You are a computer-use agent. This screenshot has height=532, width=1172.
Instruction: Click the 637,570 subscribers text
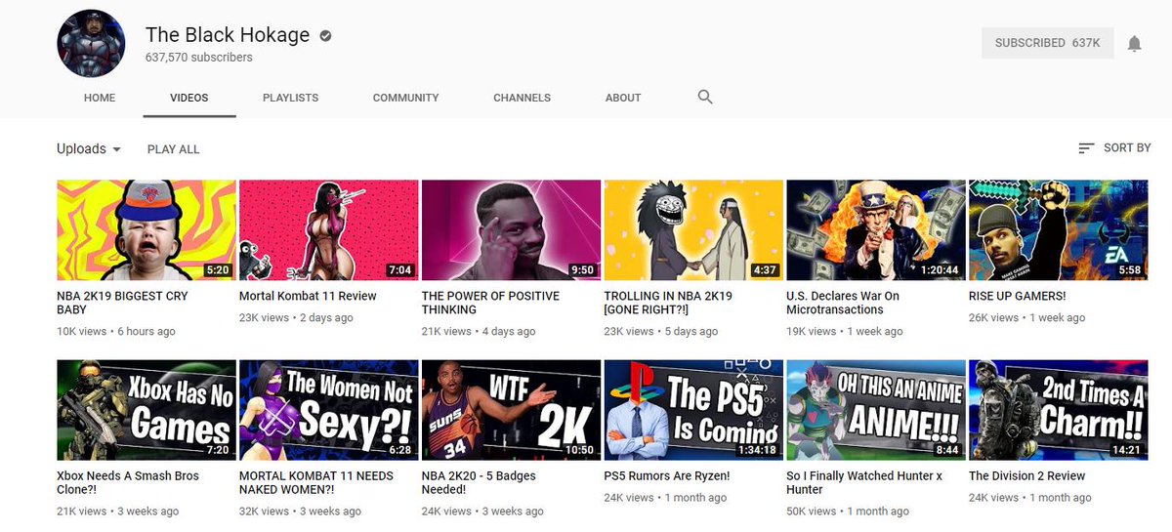click(199, 58)
